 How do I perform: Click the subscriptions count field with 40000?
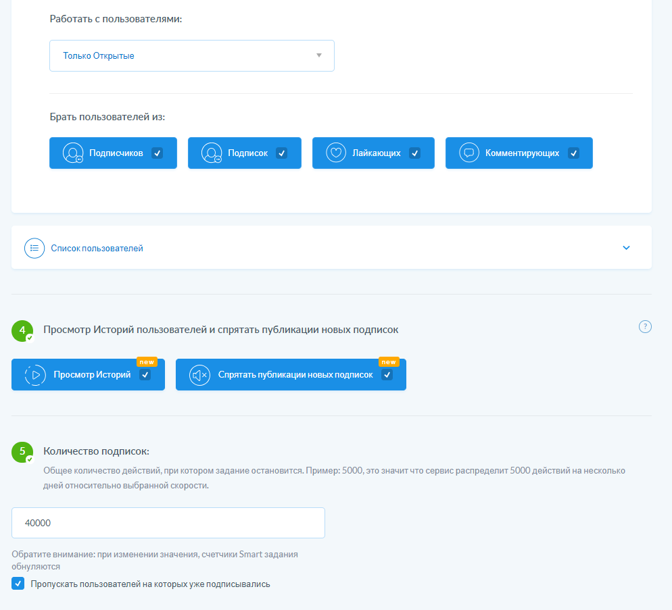(168, 523)
